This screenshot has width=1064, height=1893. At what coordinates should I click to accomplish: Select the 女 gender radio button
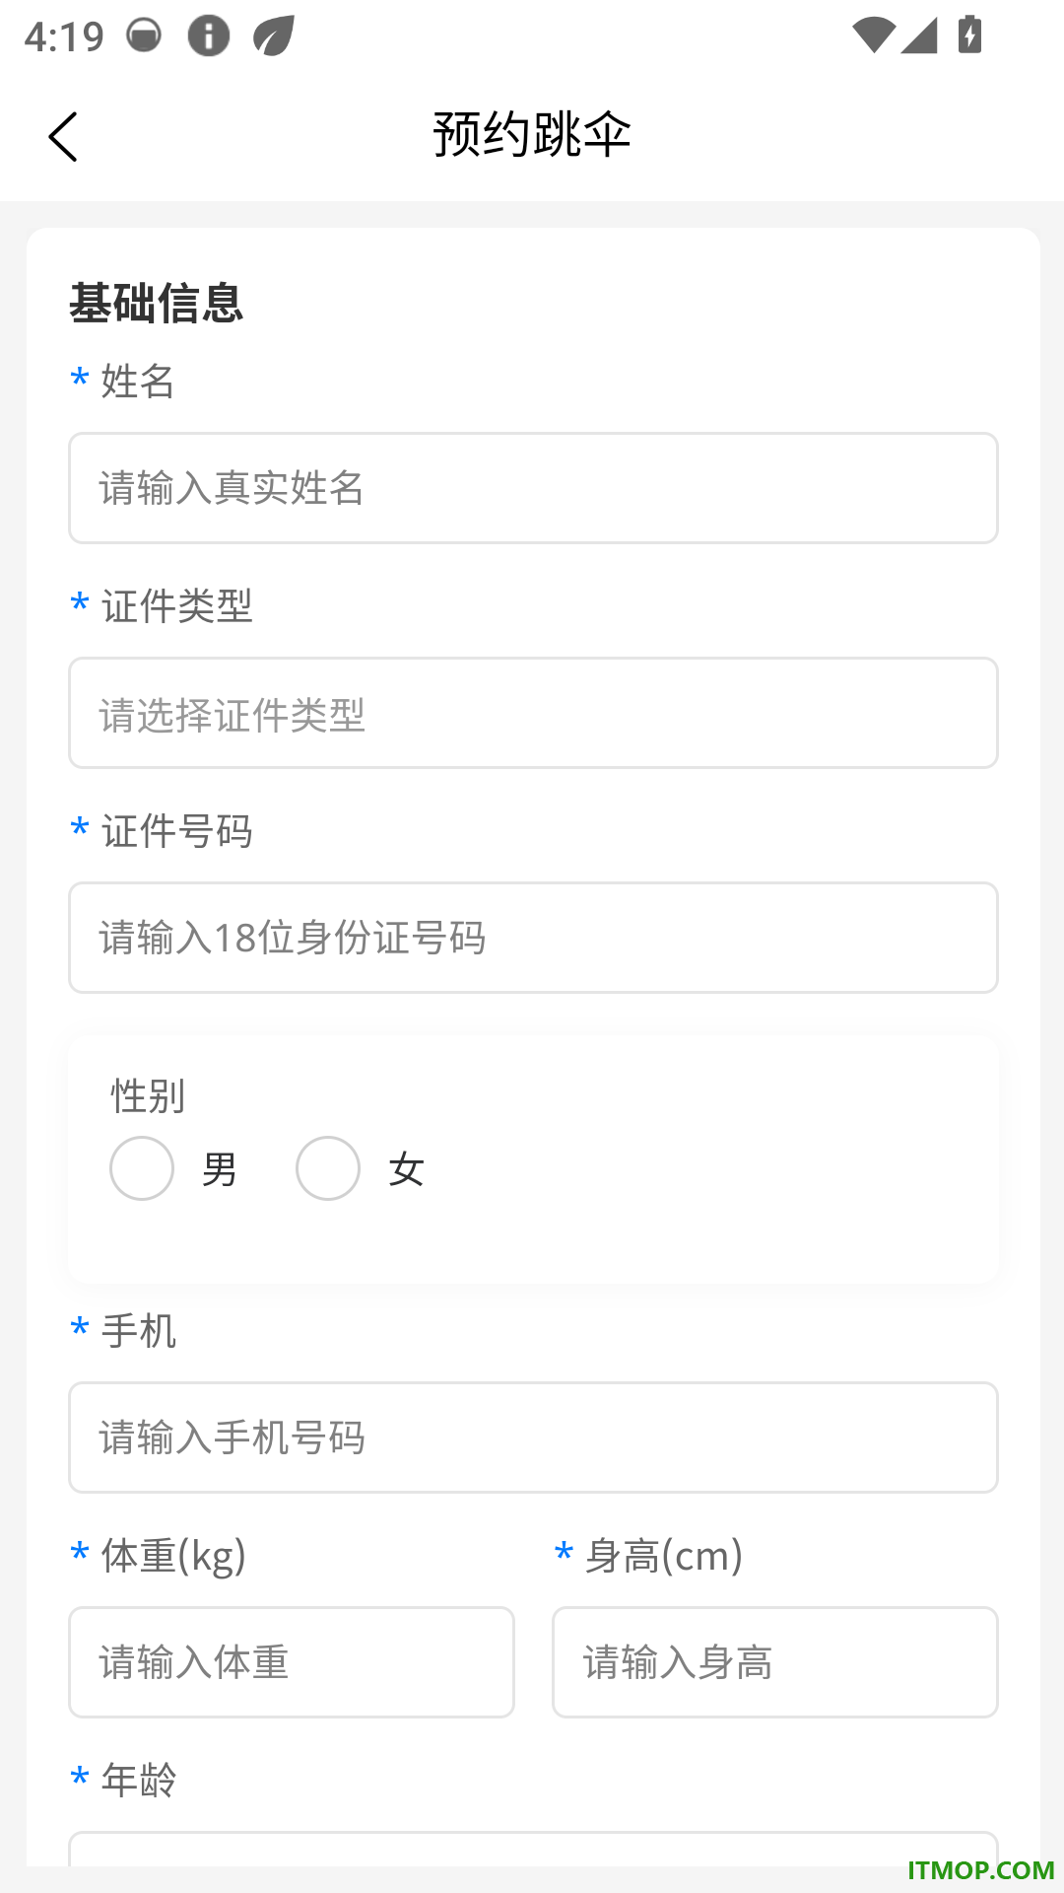[x=328, y=1168]
